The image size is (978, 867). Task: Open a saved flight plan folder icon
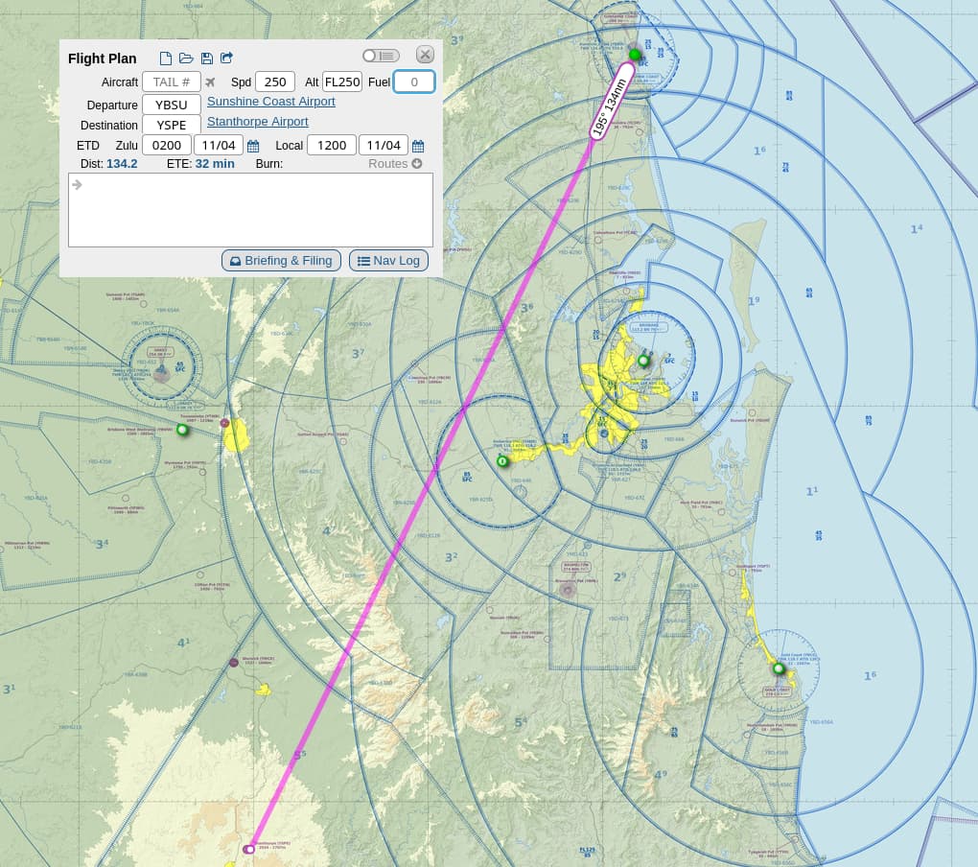click(x=186, y=59)
